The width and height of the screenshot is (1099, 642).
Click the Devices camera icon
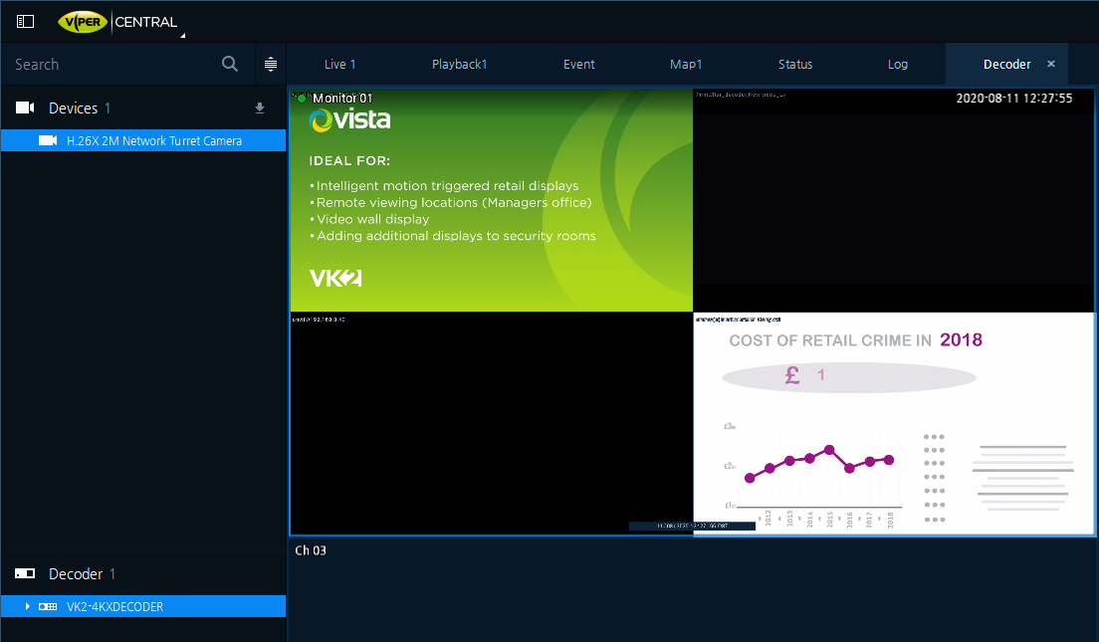[25, 107]
